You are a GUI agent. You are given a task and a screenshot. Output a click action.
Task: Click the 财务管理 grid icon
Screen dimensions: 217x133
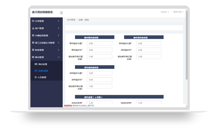point(33,50)
